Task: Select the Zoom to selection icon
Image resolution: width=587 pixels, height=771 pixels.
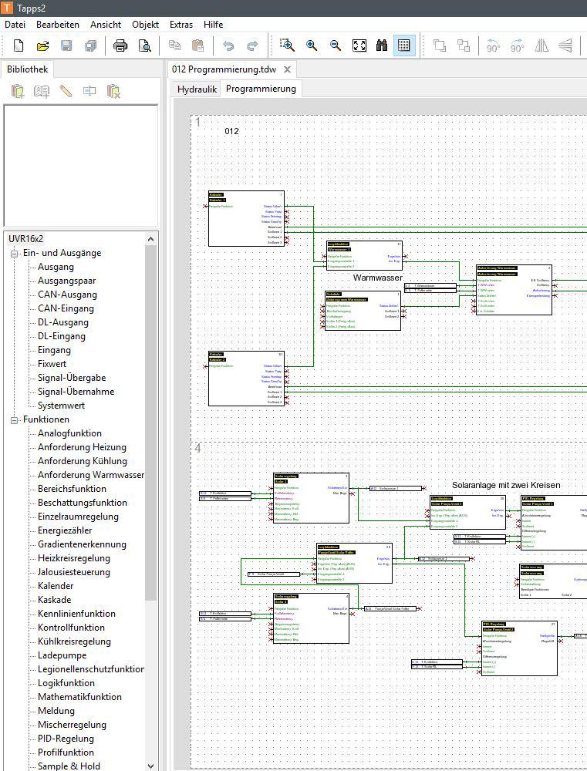Action: tap(288, 45)
